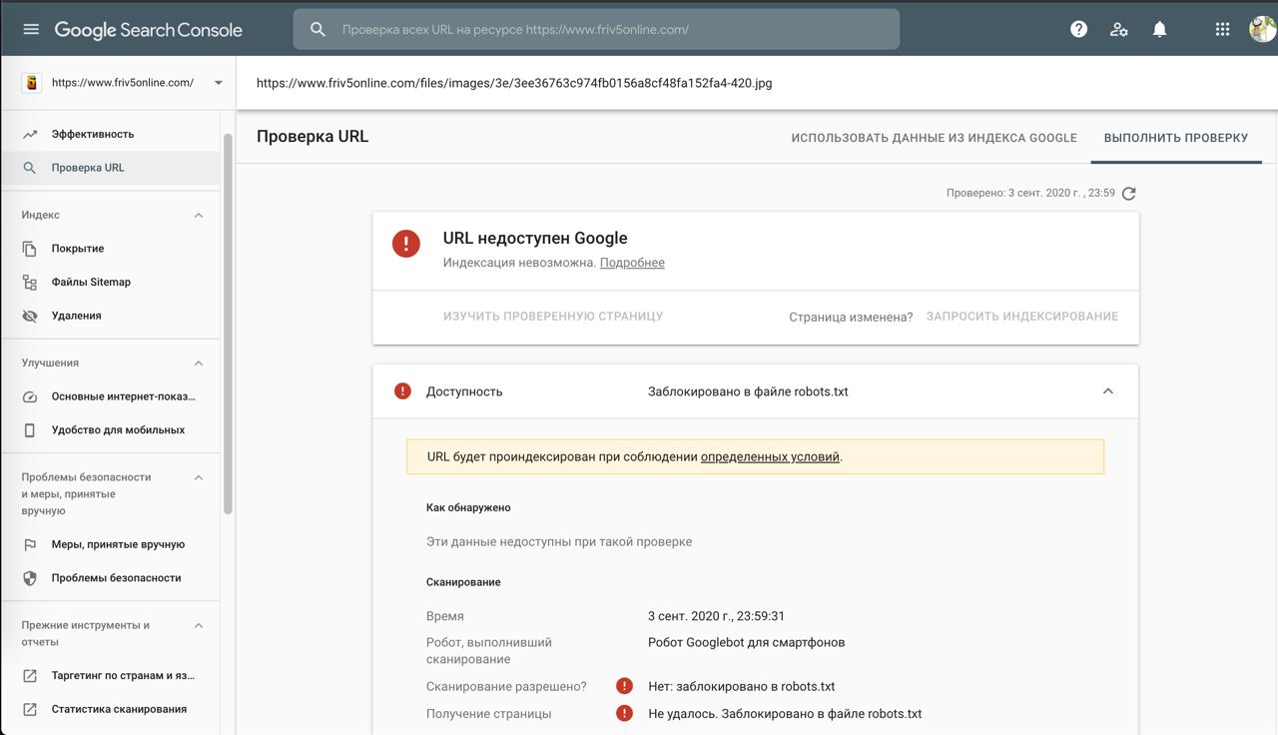The image size is (1278, 735).
Task: Click the Google Search Console logo
Action: click(x=148, y=30)
